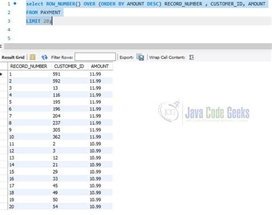Select AMOUNT cell in record 20 row
The width and height of the screenshot is (272, 215).
(100, 206)
